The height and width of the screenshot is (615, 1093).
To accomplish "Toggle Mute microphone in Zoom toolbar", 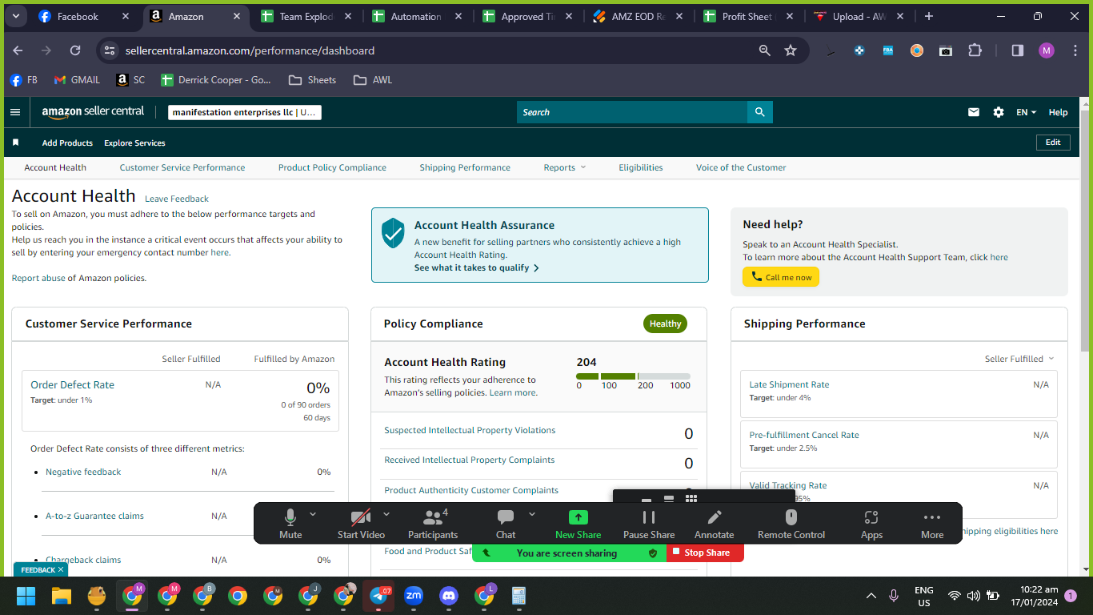I will (x=290, y=525).
